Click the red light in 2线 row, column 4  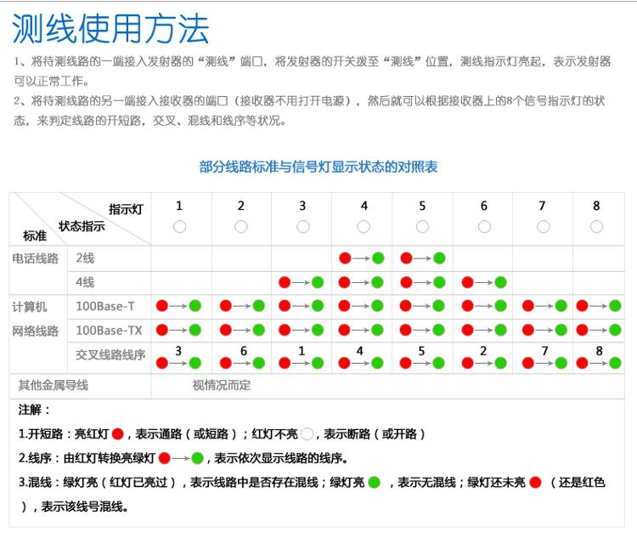[346, 258]
